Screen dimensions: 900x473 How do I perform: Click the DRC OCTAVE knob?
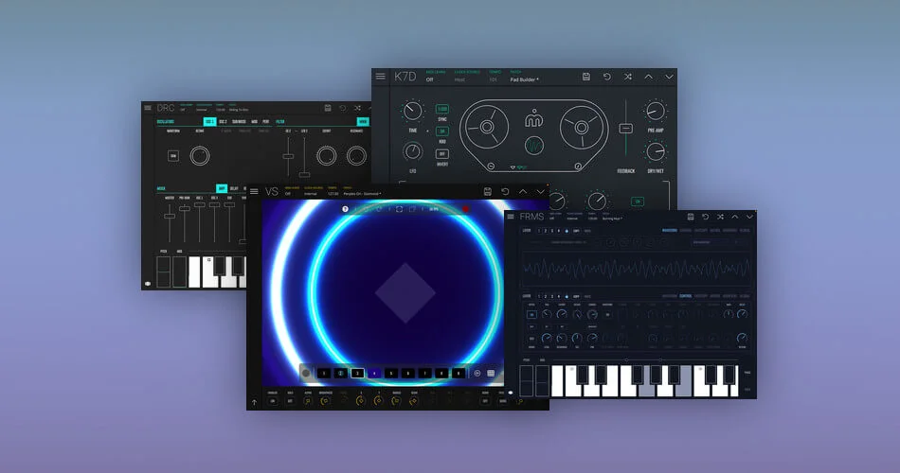pos(200,156)
